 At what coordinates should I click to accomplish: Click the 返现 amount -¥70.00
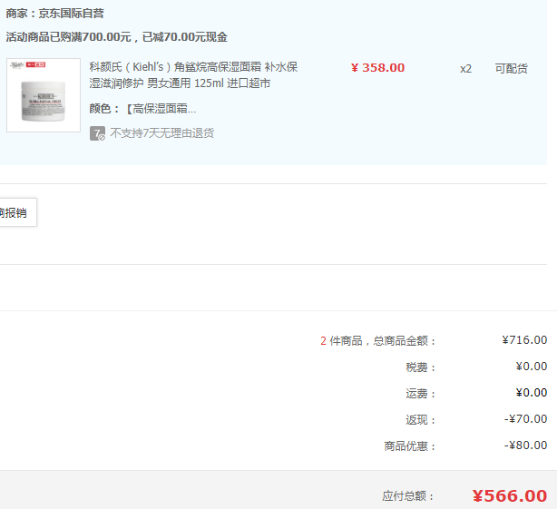pyautogui.click(x=525, y=419)
